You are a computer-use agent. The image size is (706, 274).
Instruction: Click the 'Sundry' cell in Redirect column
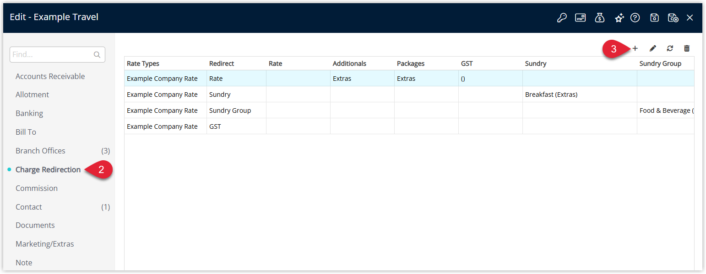[236, 95]
